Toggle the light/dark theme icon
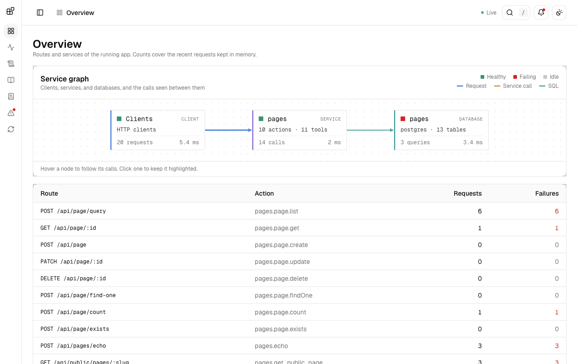This screenshot has height=364, width=582. tap(559, 13)
